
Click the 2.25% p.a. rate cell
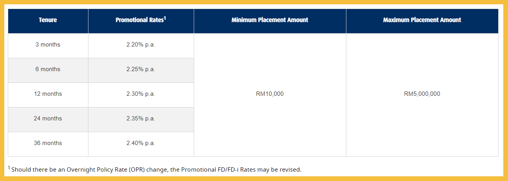141,70
